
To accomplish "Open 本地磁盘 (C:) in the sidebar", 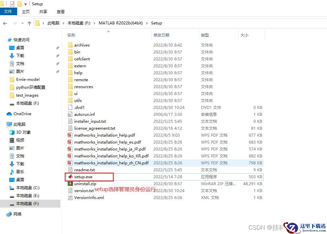I will pyautogui.click(x=28, y=188).
